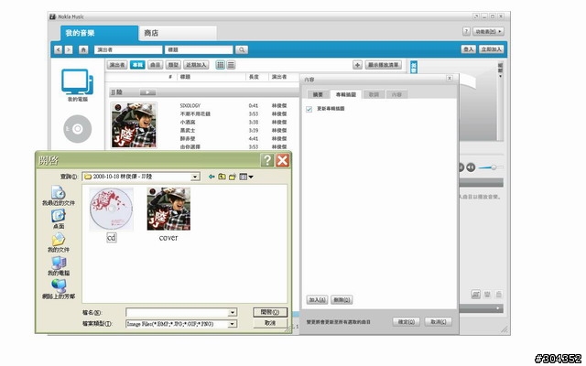Filter by 演出者 artist button
This screenshot has height=366, width=586.
tap(117, 65)
